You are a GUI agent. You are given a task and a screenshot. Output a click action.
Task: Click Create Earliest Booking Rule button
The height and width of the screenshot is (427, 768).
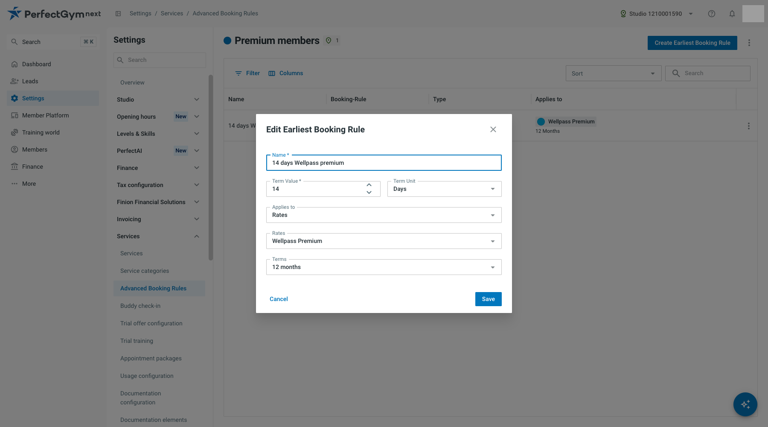(x=692, y=43)
